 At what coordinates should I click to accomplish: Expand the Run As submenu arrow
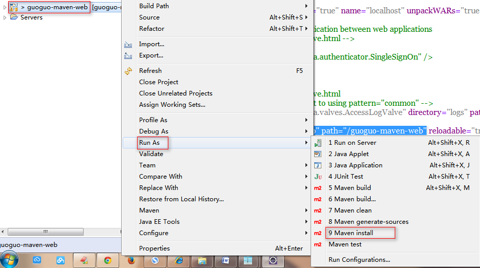[306, 142]
